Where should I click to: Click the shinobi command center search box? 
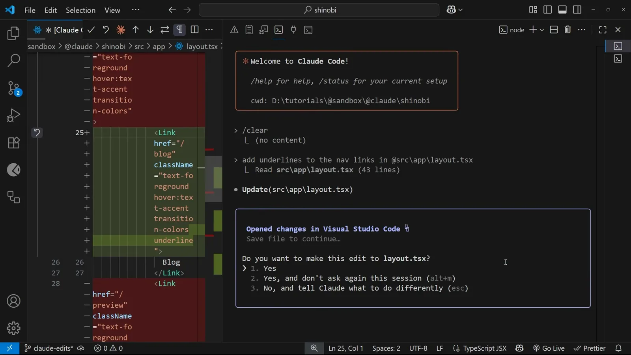pyautogui.click(x=319, y=10)
